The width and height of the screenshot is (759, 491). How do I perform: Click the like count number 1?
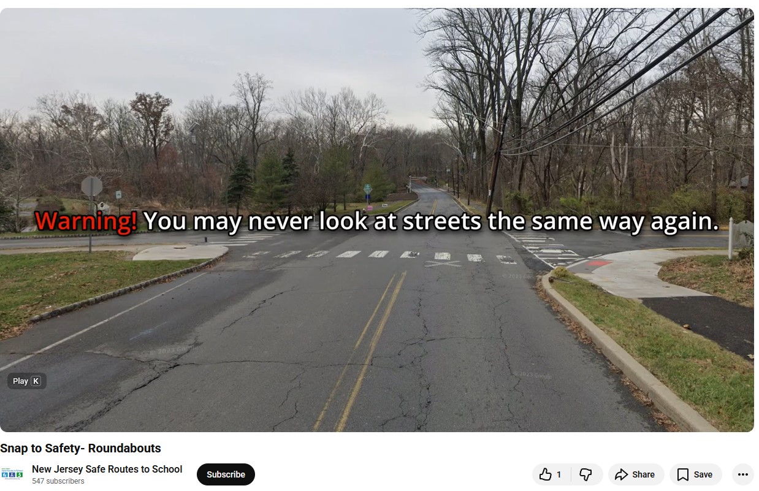(559, 474)
